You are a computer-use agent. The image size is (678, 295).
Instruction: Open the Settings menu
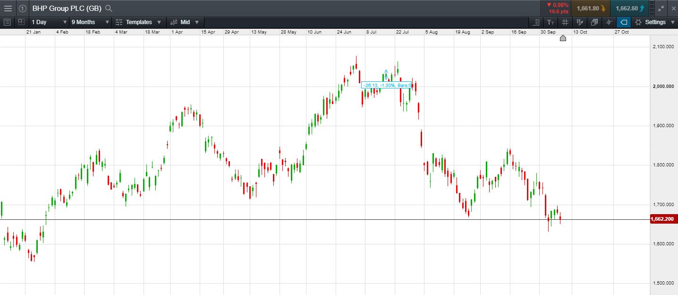655,22
